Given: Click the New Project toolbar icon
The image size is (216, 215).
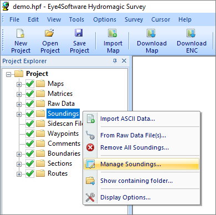Looking at the screenshot, I should coord(20,33).
